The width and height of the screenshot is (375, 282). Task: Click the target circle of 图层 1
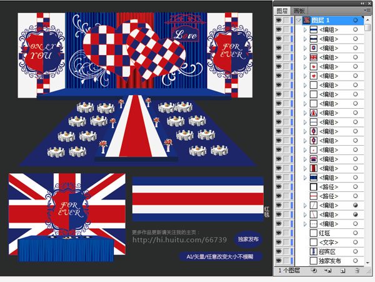tap(356, 20)
